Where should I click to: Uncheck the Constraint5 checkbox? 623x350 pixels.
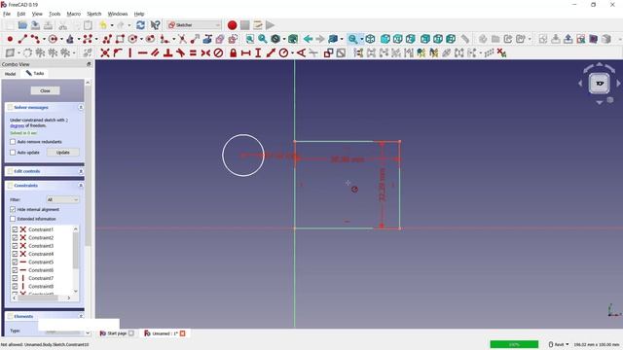15,262
